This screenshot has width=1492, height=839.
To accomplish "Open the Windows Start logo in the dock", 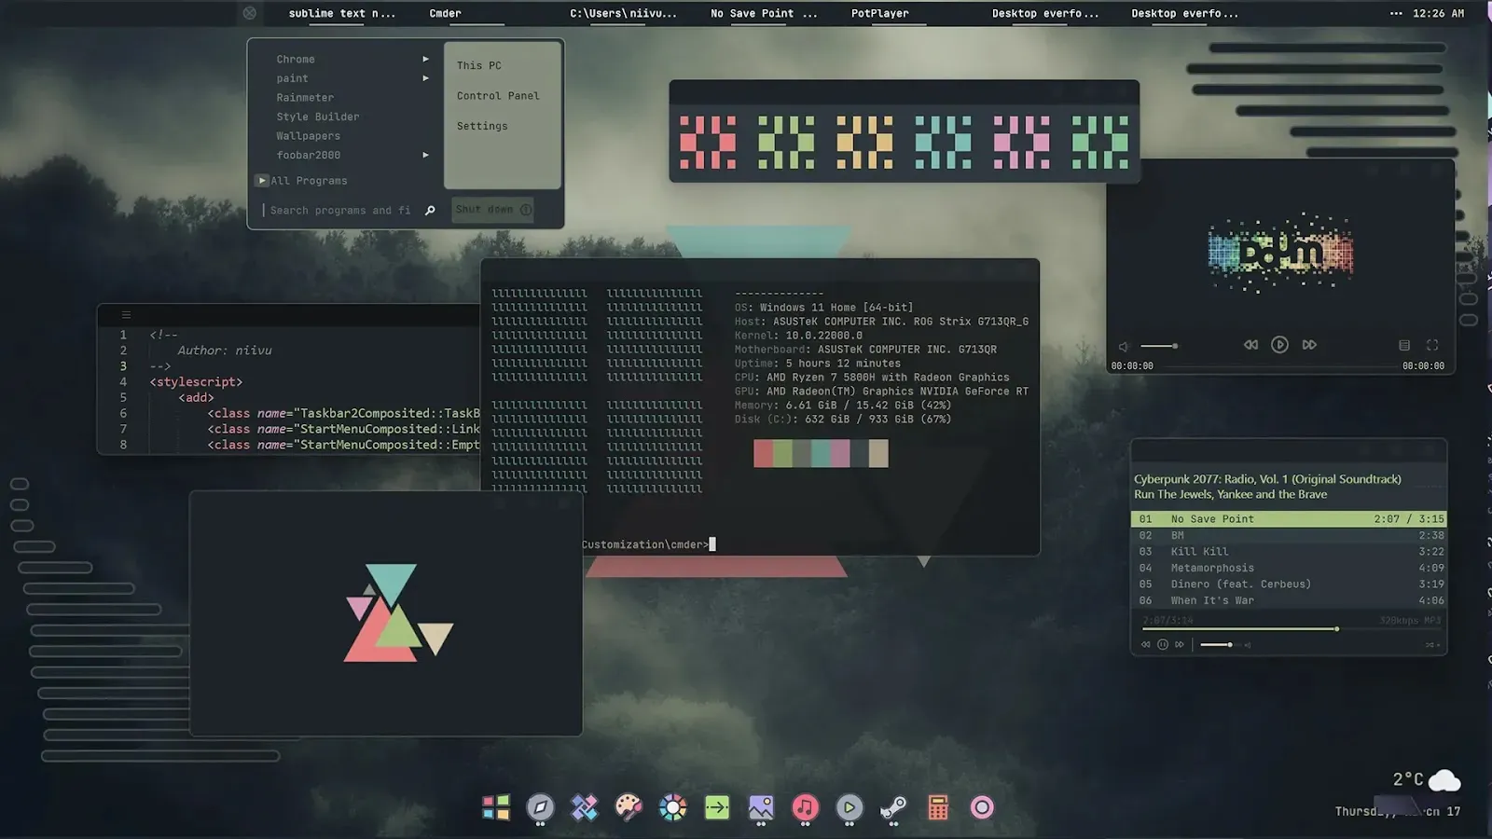I will [496, 807].
